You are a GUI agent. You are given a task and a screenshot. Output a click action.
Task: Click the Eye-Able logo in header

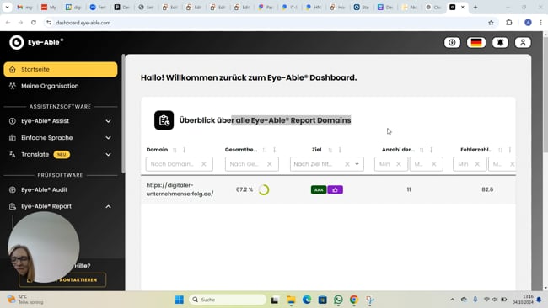click(x=36, y=42)
